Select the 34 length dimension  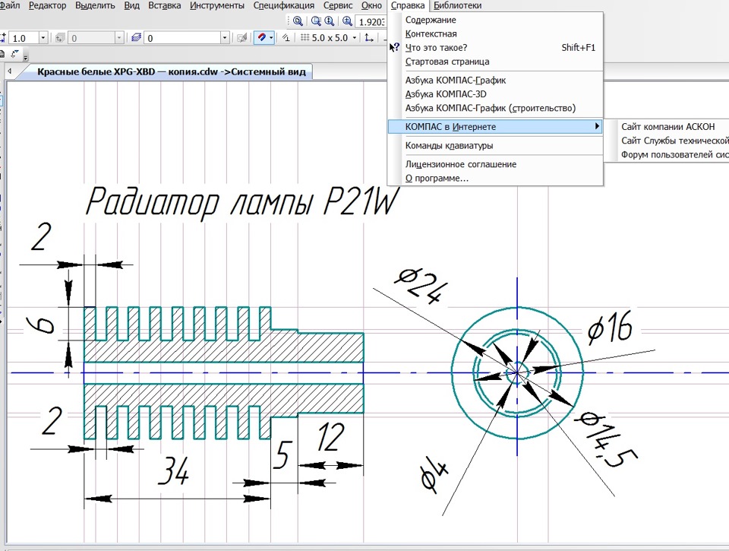[x=173, y=470]
